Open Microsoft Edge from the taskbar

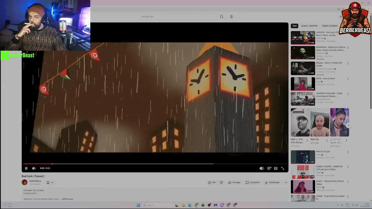190,205
